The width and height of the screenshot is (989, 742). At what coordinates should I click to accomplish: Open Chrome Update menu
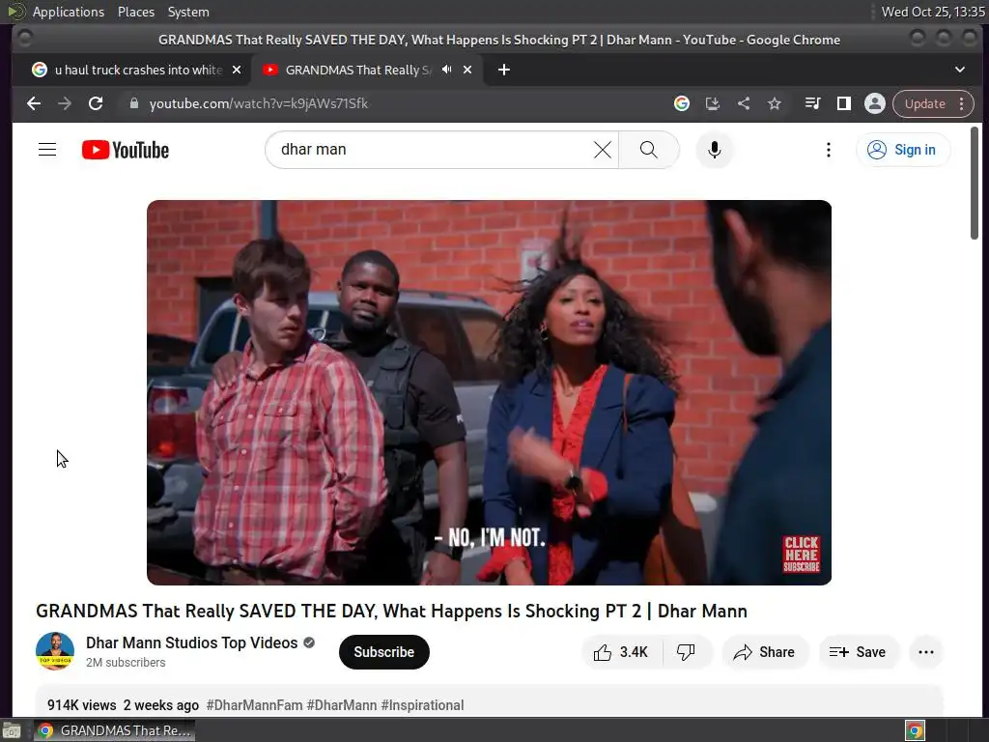click(x=933, y=103)
